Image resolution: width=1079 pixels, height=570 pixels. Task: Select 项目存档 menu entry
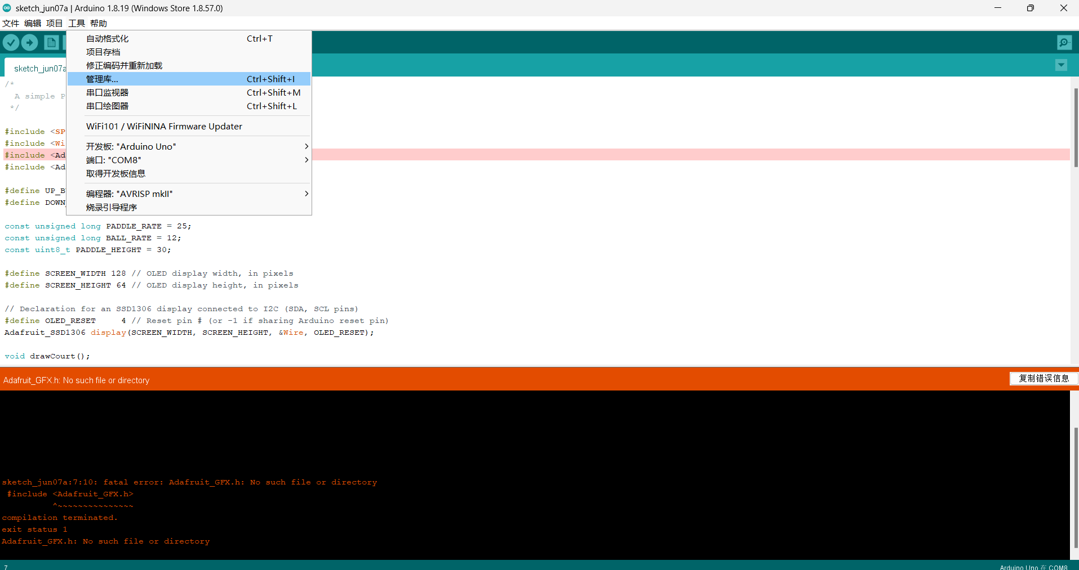click(x=189, y=52)
